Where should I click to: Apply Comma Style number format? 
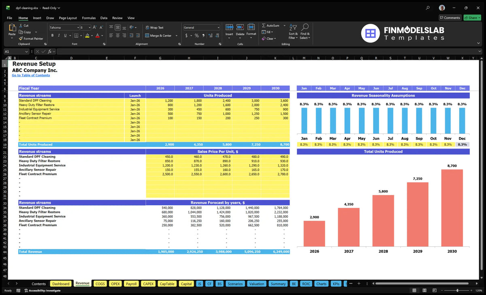tap(202, 36)
